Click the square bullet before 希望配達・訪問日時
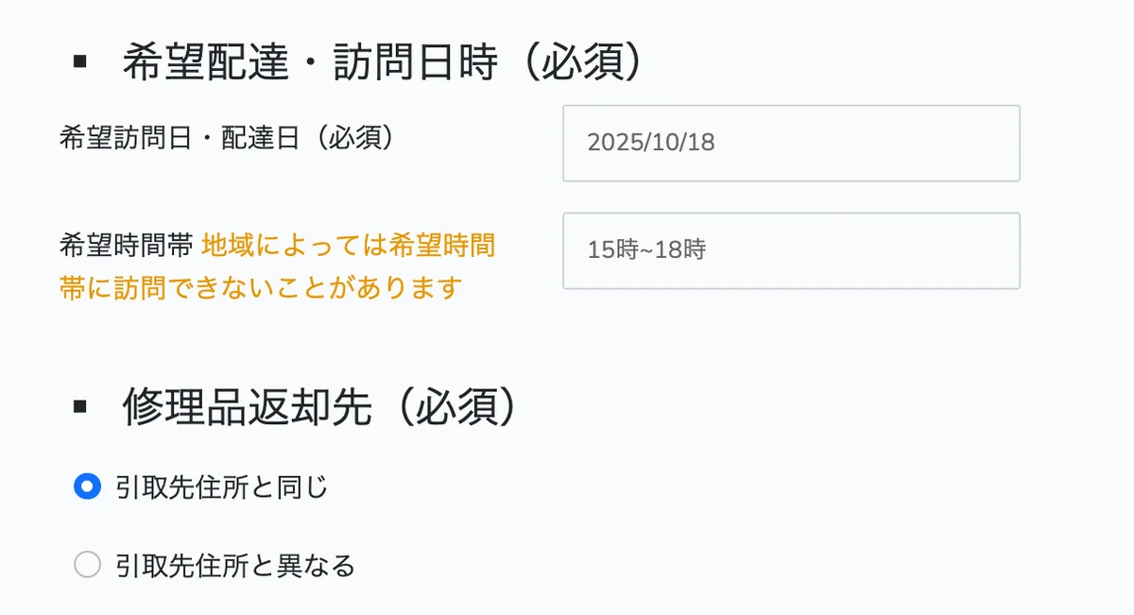 pyautogui.click(x=79, y=63)
